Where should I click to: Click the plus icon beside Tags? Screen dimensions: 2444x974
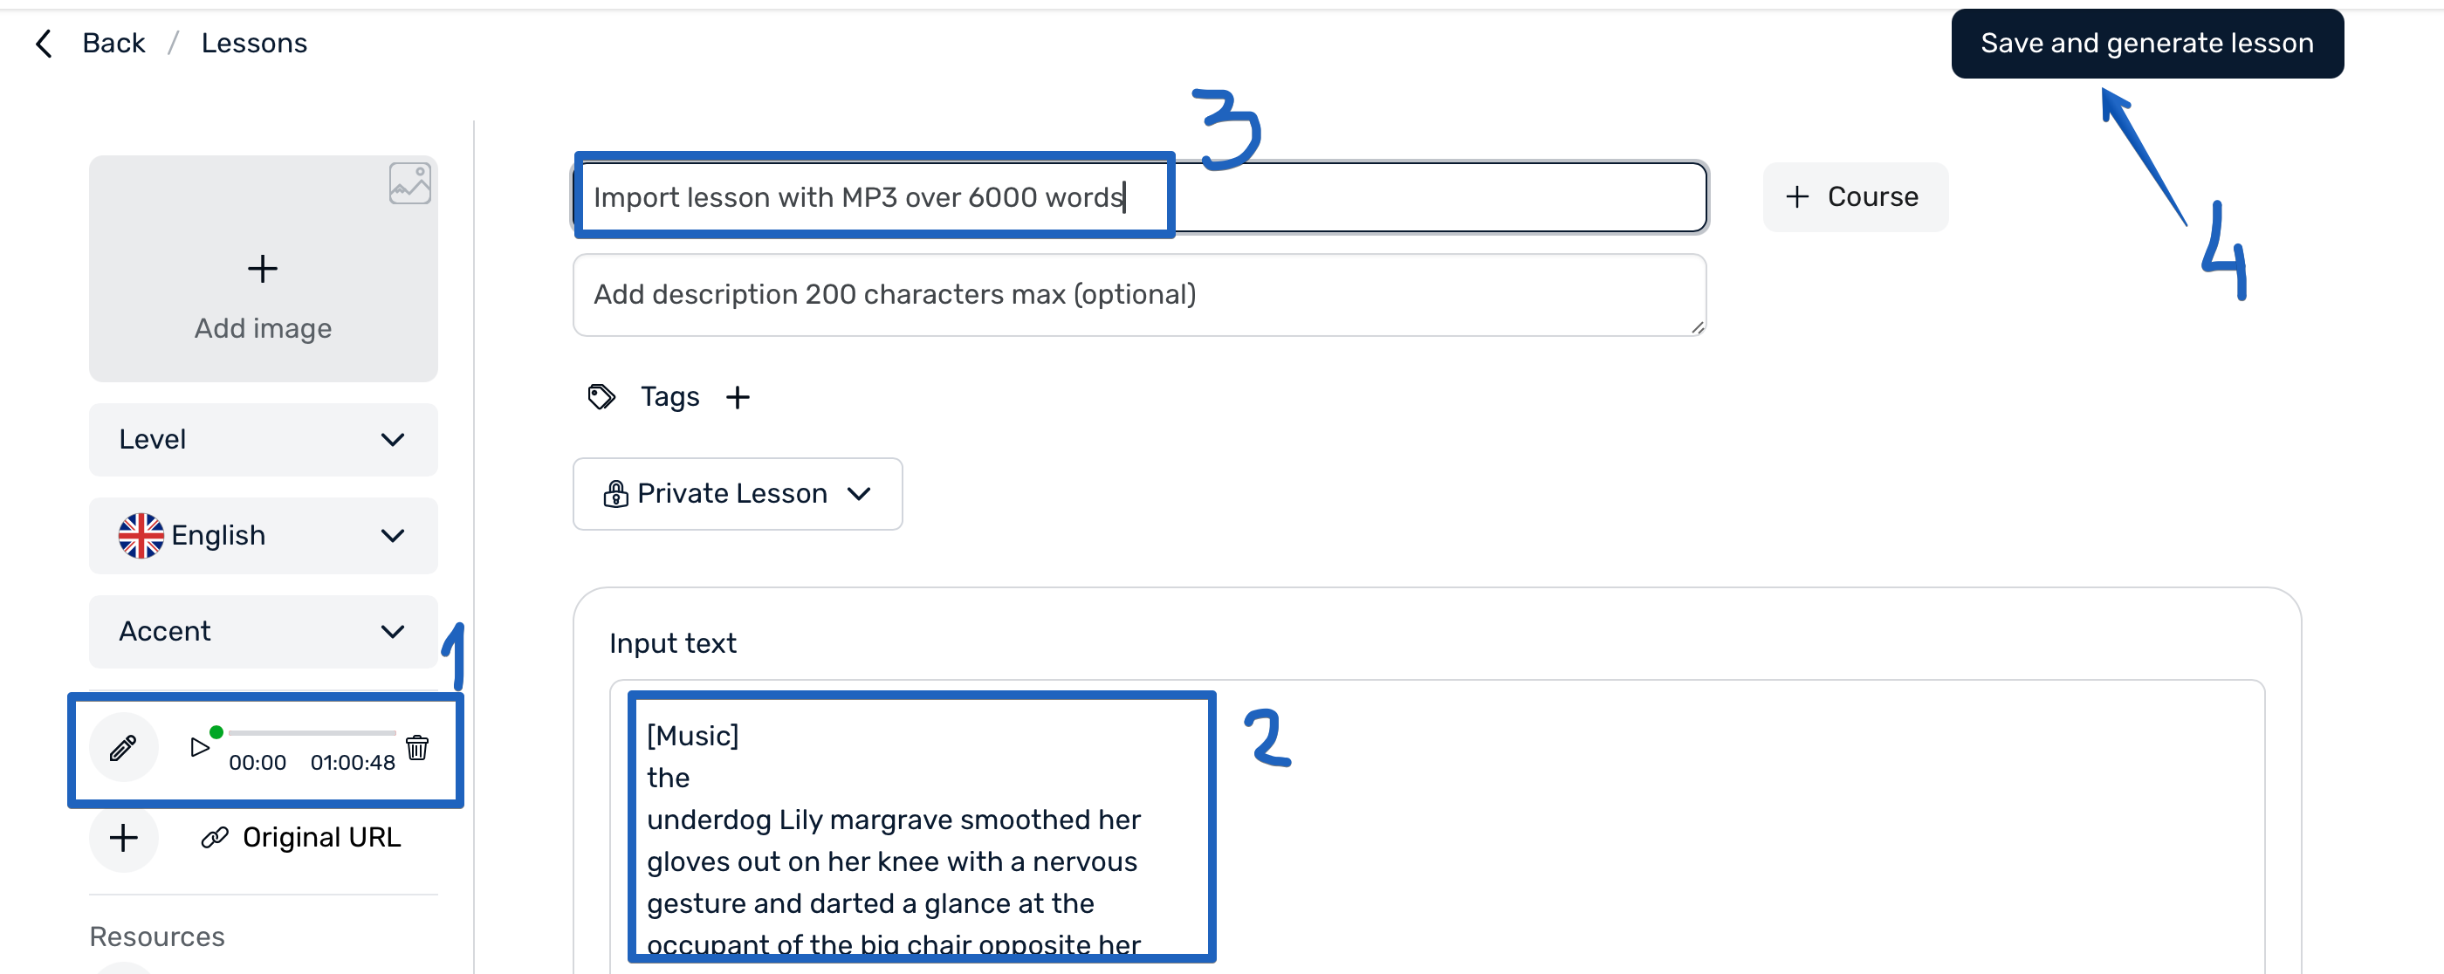pyautogui.click(x=738, y=397)
